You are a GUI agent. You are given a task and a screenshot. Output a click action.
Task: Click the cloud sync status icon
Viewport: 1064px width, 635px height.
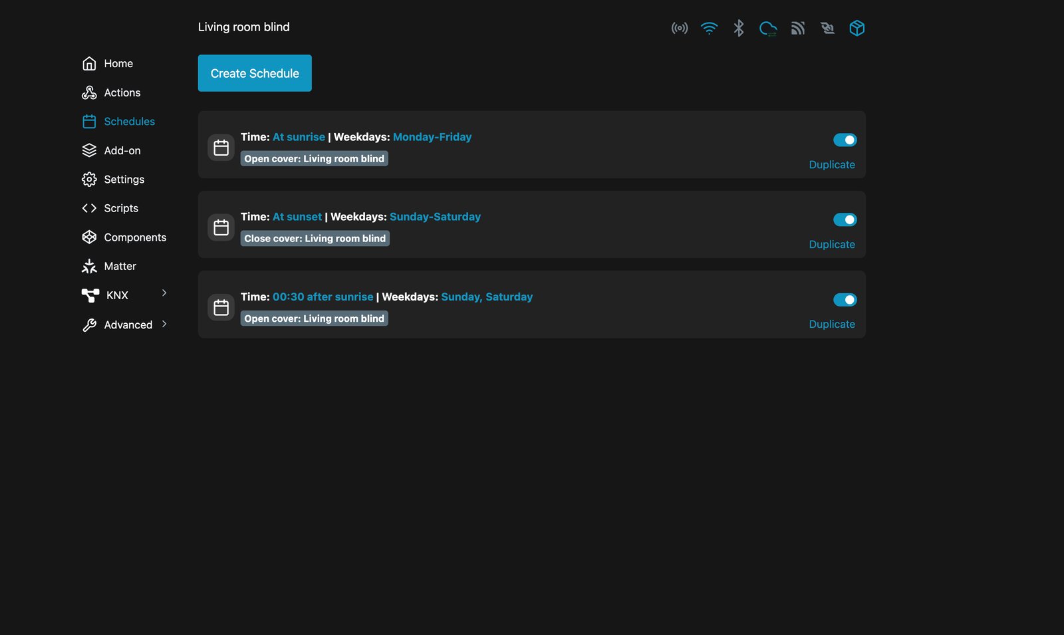tap(768, 28)
